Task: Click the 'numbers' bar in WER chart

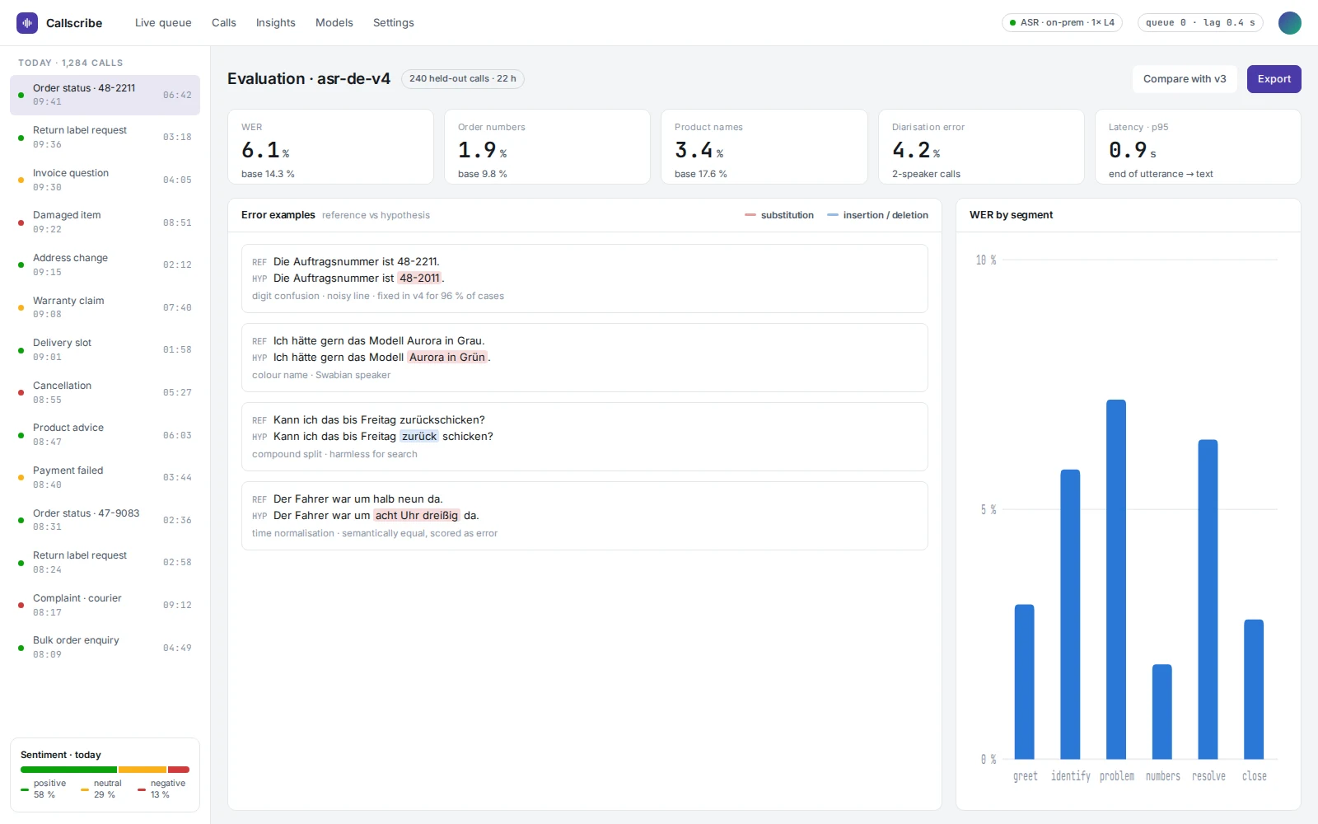Action: [1161, 711]
